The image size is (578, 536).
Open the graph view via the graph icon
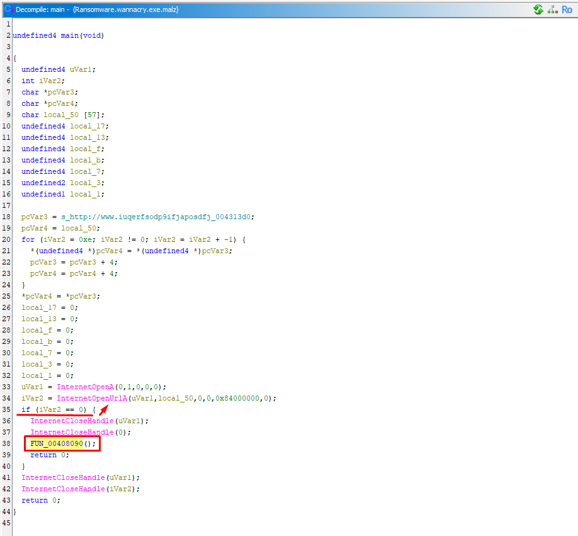[x=552, y=9]
